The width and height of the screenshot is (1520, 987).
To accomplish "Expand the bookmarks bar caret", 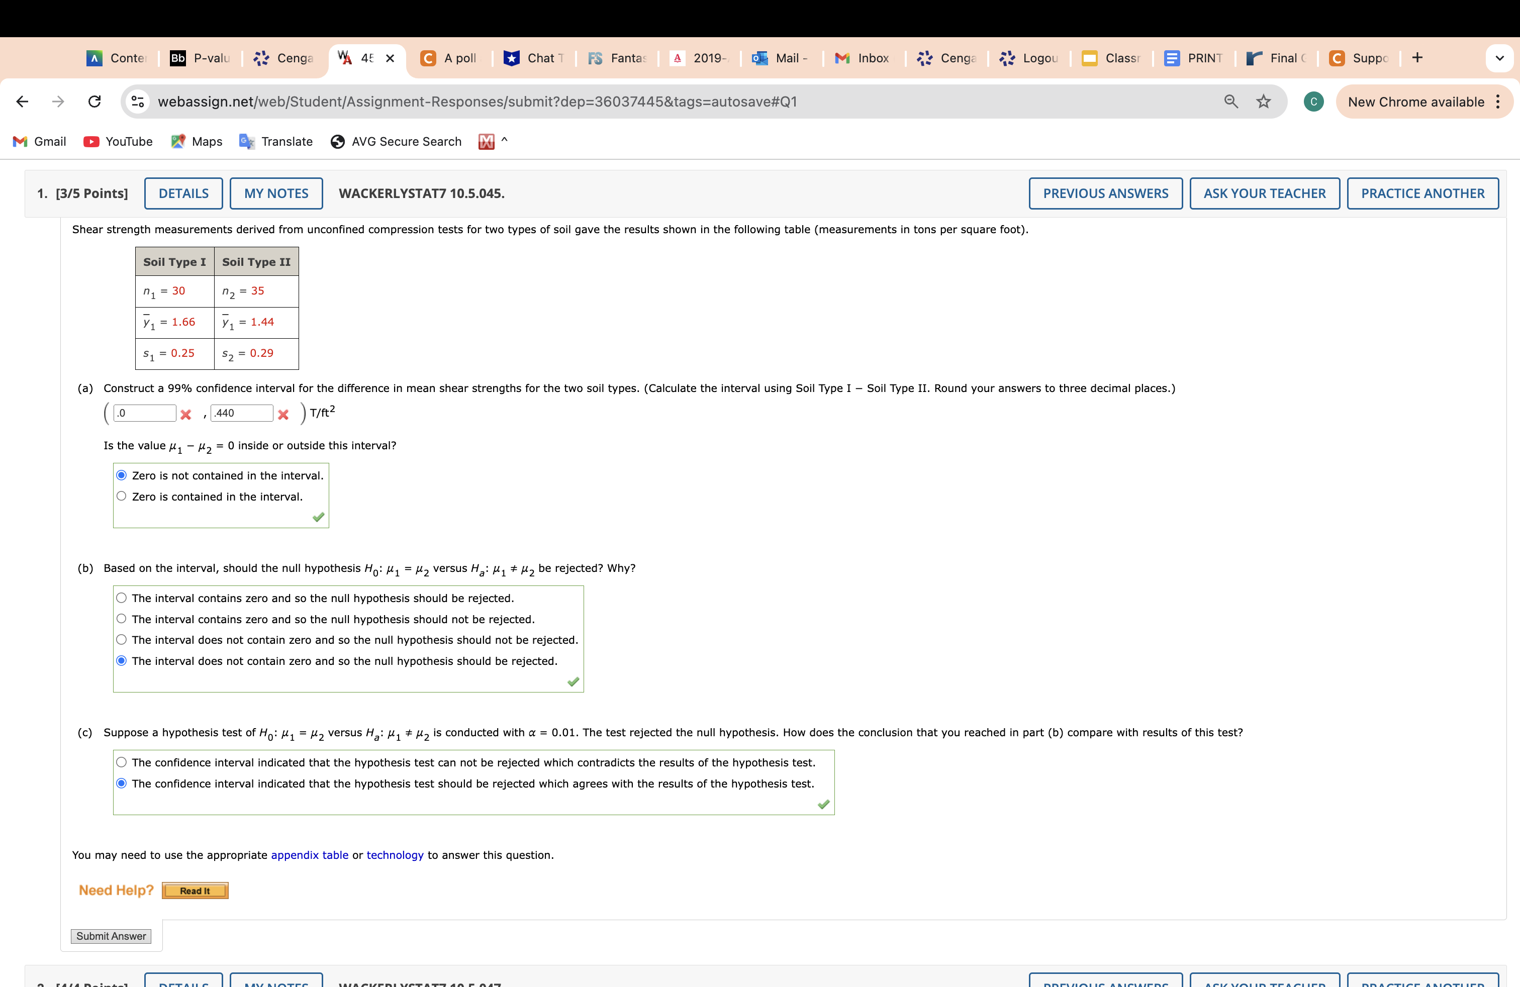I will pos(504,140).
